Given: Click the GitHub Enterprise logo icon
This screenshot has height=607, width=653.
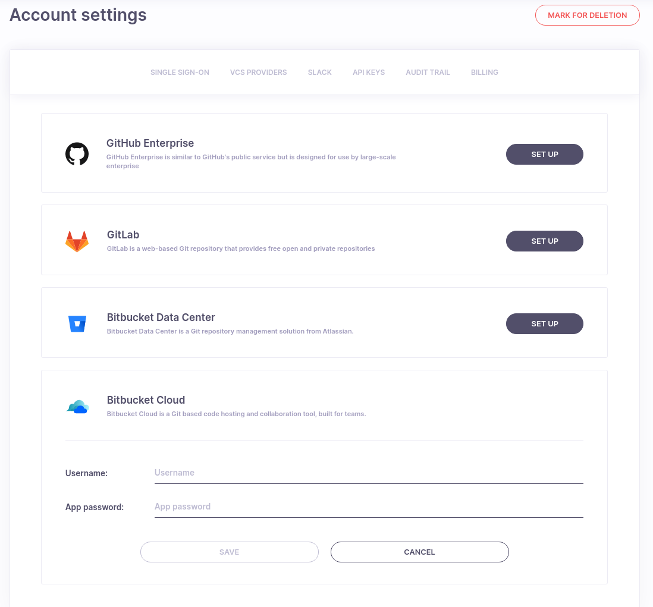Looking at the screenshot, I should click(77, 153).
